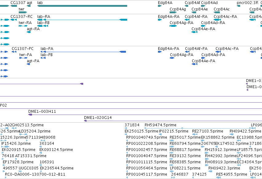Viewport: 262px width, 179px height.
Task: Select the DME1-020G14 clone arrowhead
Action: (85, 121)
